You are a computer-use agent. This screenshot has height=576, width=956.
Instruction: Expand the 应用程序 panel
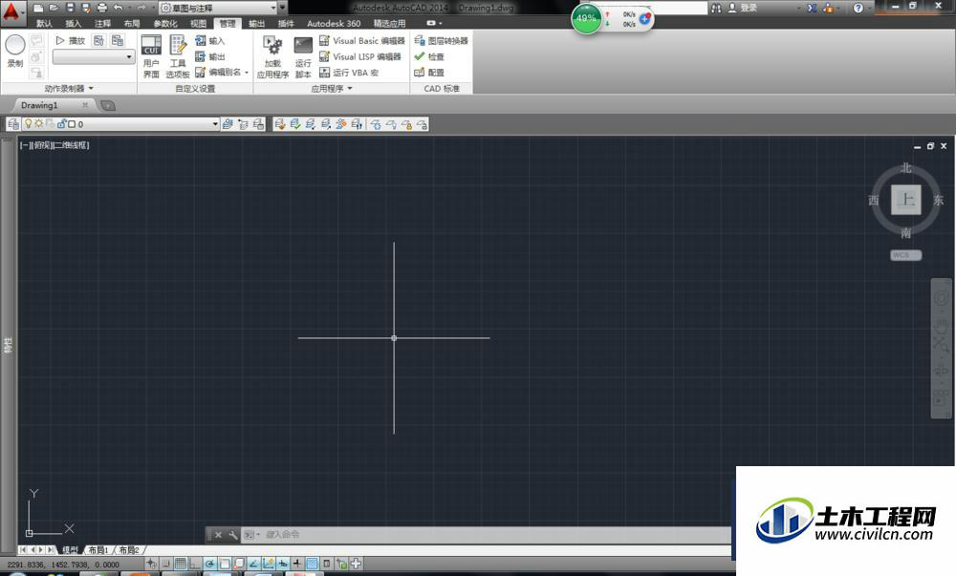[x=332, y=88]
